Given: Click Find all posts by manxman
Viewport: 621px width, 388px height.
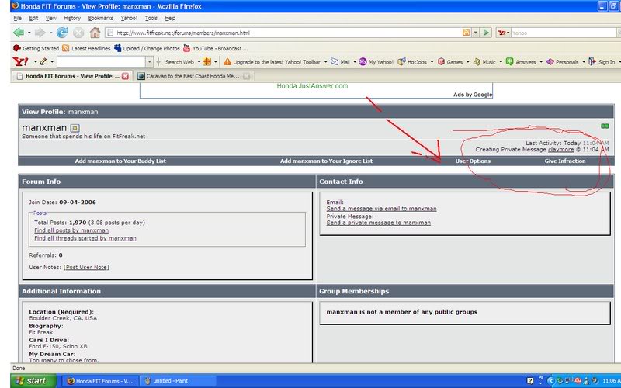Looking at the screenshot, I should 71,230.
